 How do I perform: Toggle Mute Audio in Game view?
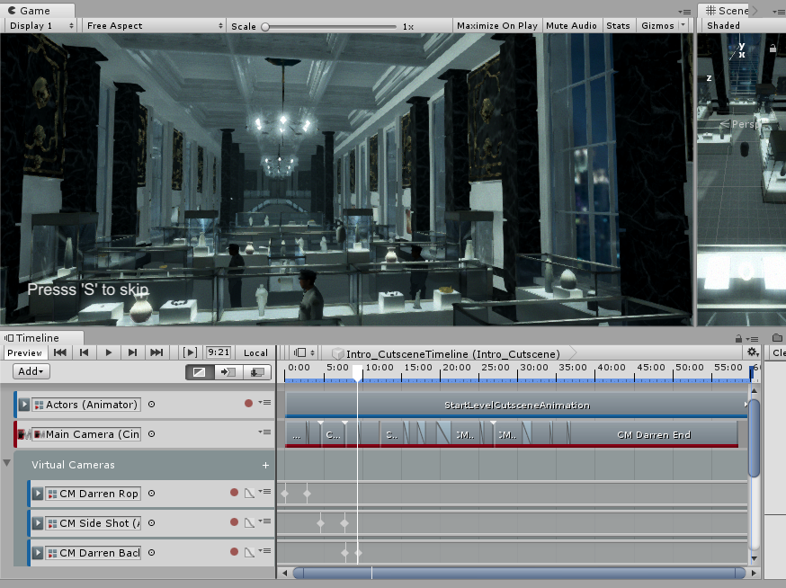click(x=571, y=25)
